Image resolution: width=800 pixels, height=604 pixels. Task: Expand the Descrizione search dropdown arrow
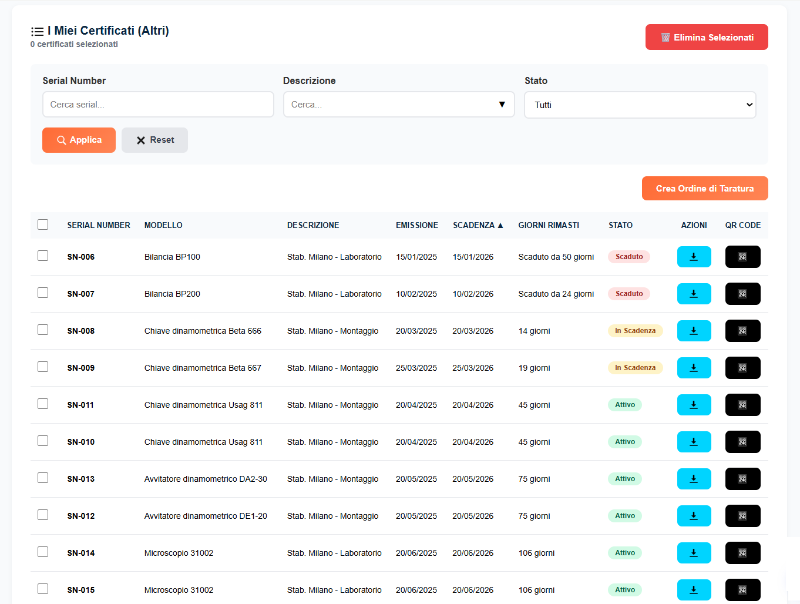(x=502, y=105)
